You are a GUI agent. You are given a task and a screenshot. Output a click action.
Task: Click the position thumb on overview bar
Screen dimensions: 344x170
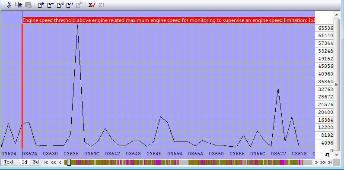(x=69, y=162)
